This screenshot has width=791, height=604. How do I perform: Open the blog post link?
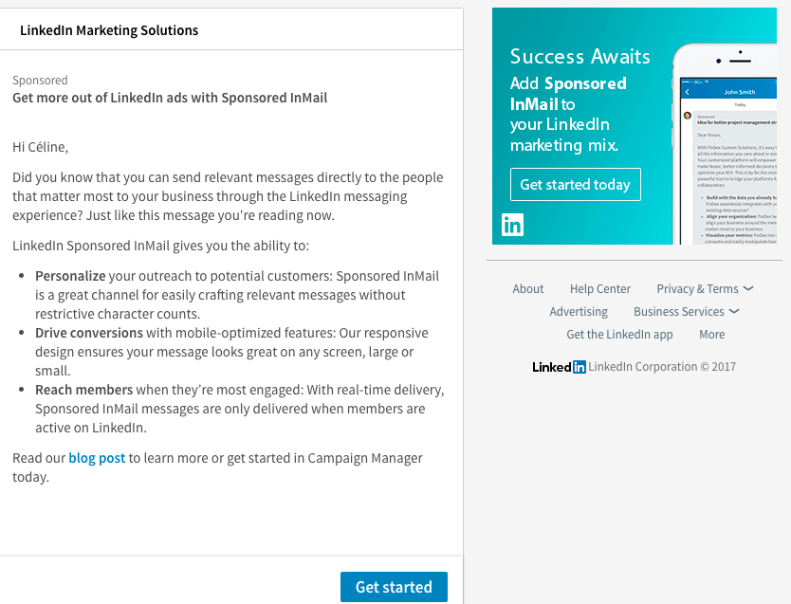(x=97, y=458)
